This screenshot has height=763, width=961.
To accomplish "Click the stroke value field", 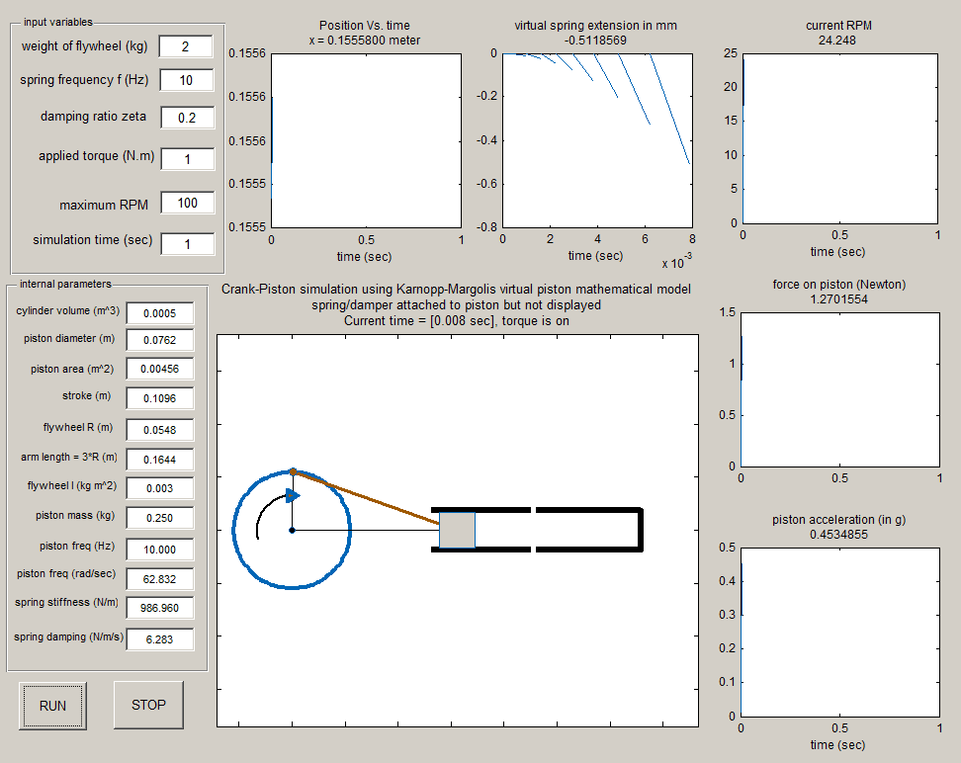I will point(159,398).
